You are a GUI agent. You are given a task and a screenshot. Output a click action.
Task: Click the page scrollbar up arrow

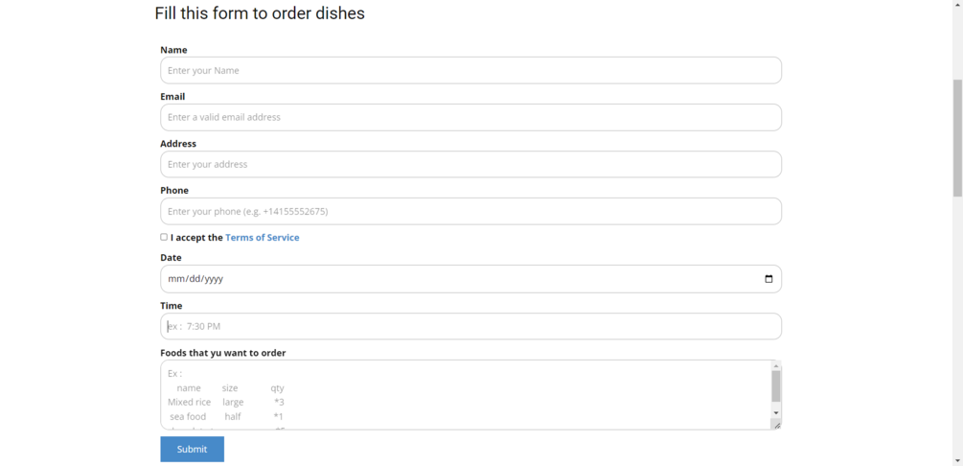point(957,5)
